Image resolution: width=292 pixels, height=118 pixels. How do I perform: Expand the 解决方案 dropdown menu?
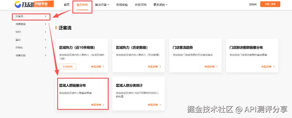coord(102,5)
